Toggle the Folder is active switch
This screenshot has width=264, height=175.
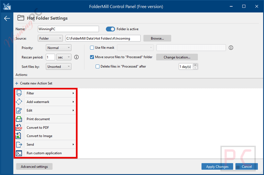(110, 29)
